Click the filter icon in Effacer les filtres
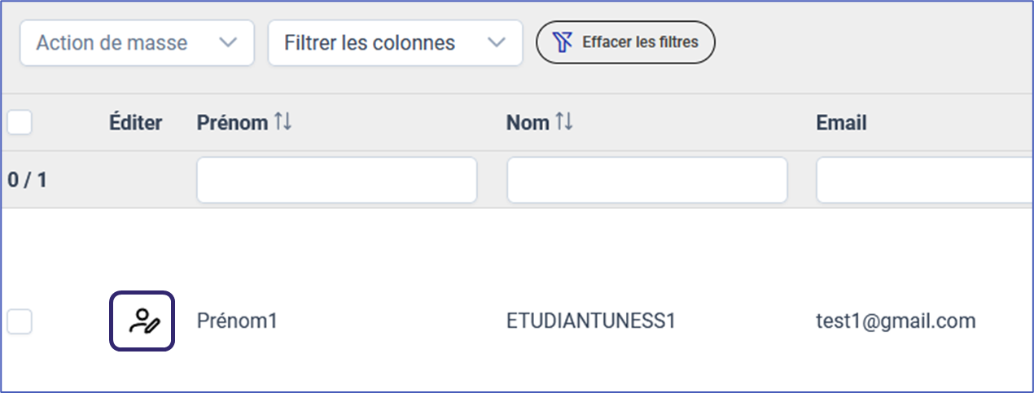 tap(563, 42)
